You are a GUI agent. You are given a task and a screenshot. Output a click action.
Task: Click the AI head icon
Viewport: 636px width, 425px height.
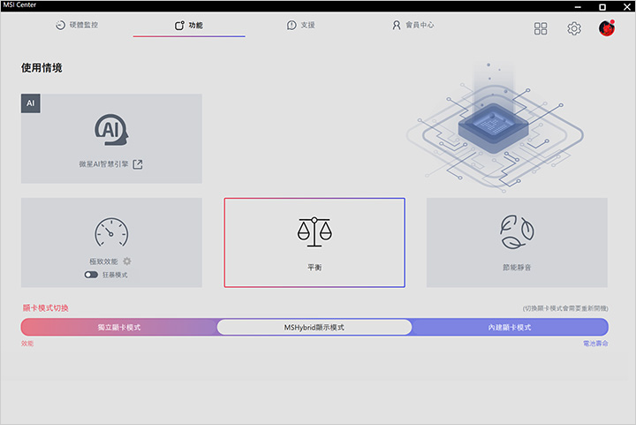pos(111,130)
